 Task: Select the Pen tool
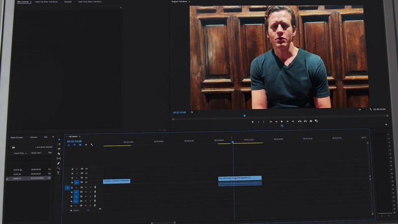coord(59,163)
